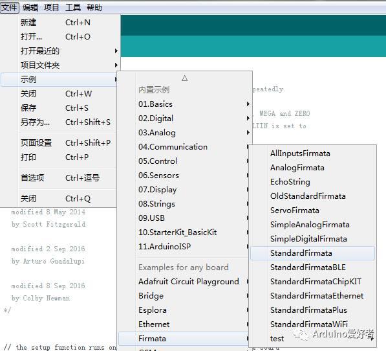386x351 pixels.
Task: Open 11.ArduinoISP submenu
Action: (x=184, y=247)
